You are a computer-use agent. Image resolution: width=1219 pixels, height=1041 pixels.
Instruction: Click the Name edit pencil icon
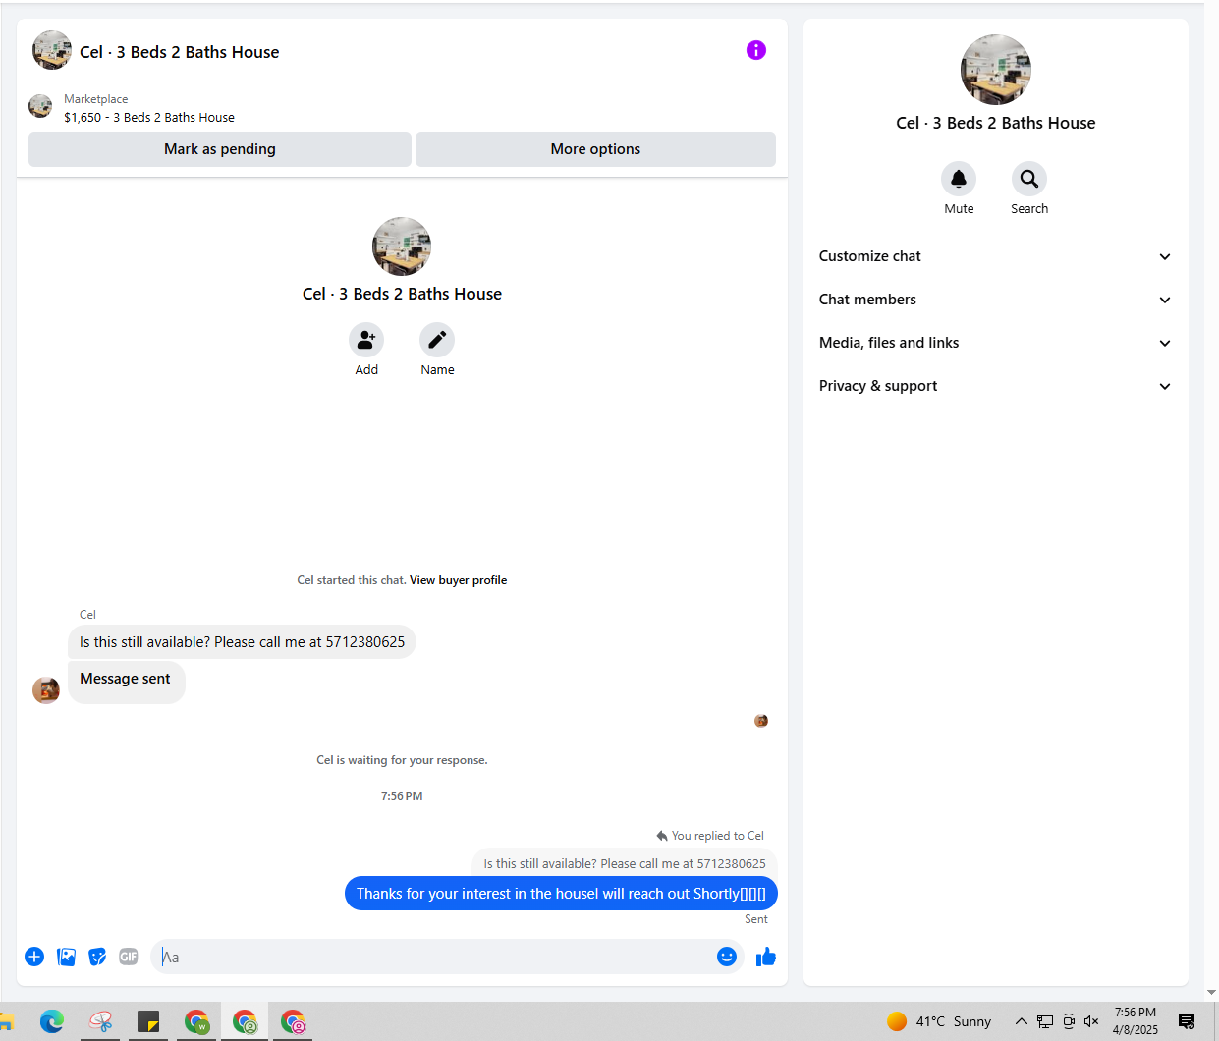pos(437,340)
